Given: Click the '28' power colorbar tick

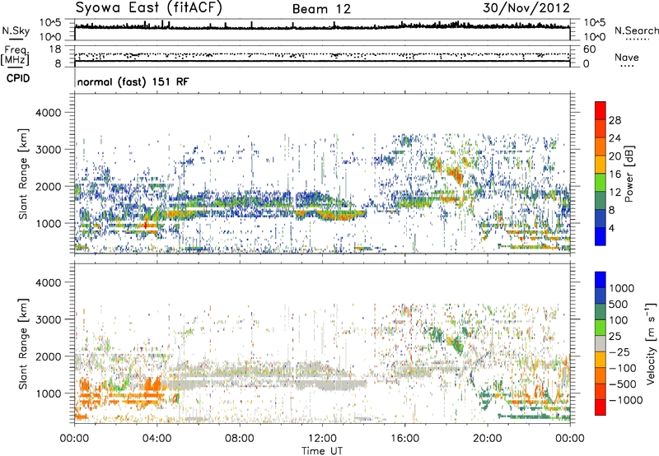Looking at the screenshot, I should click(x=615, y=120).
